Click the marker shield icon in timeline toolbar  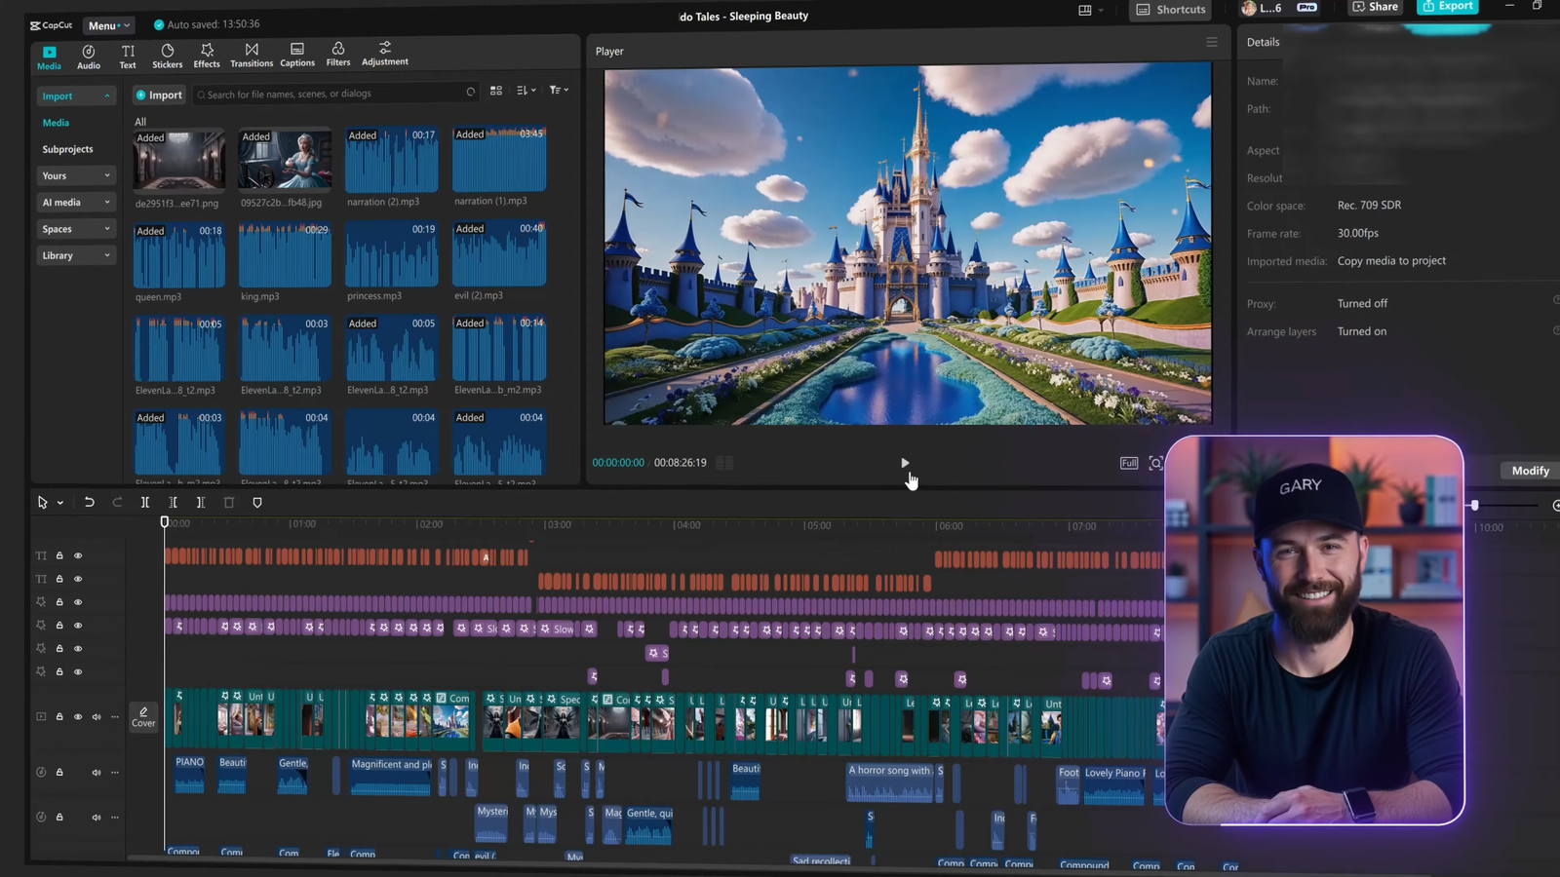pyautogui.click(x=257, y=502)
